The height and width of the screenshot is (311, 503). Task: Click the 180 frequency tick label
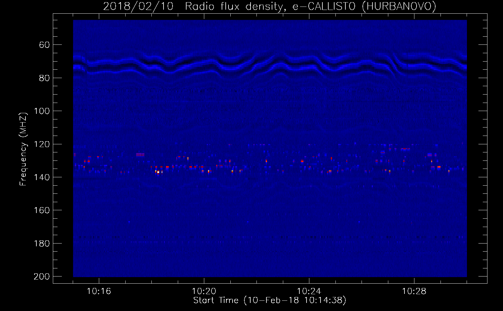tap(42, 244)
